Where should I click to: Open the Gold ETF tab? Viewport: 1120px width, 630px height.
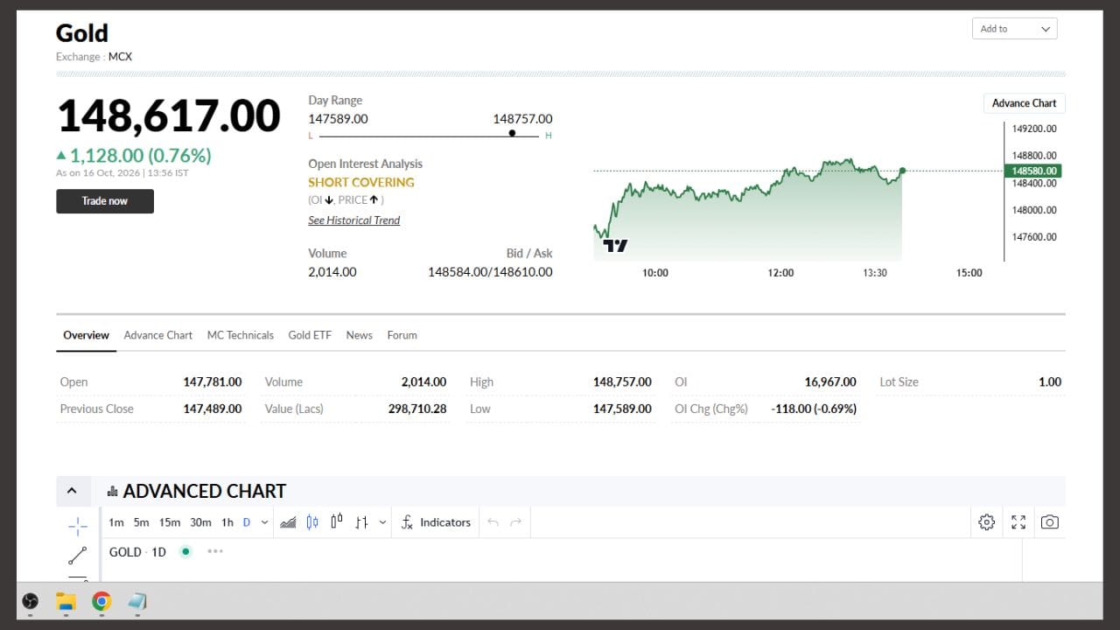coord(310,335)
